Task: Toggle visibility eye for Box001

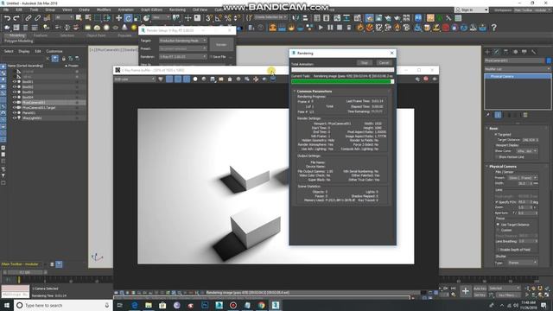Action: (x=15, y=81)
